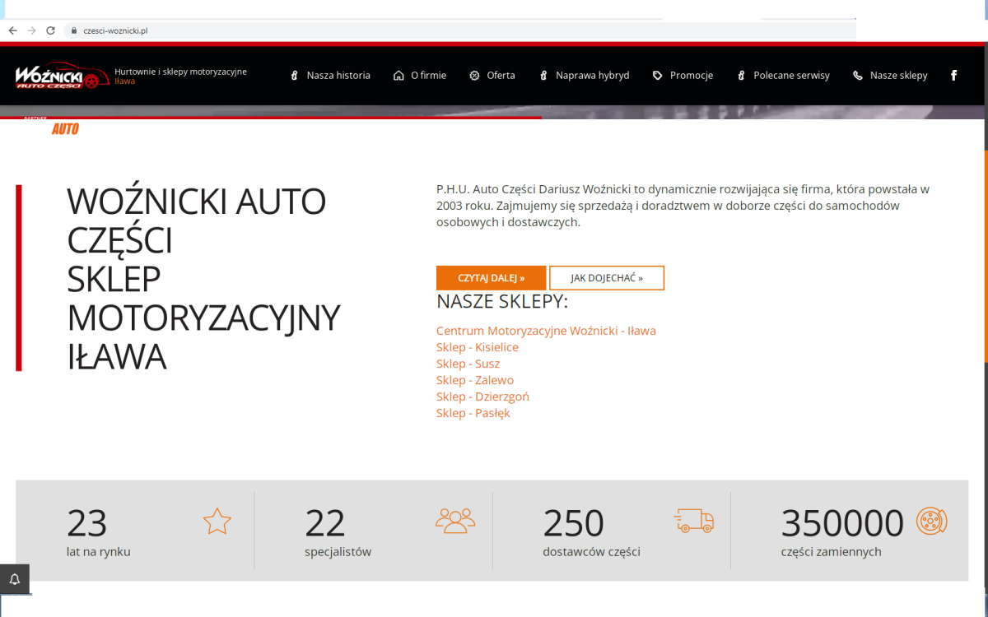Click the home icon beside O firmie
988x617 pixels.
[399, 75]
